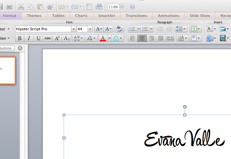Click the Insert Shape icon
This screenshot has height=159, width=231.
point(210,38)
